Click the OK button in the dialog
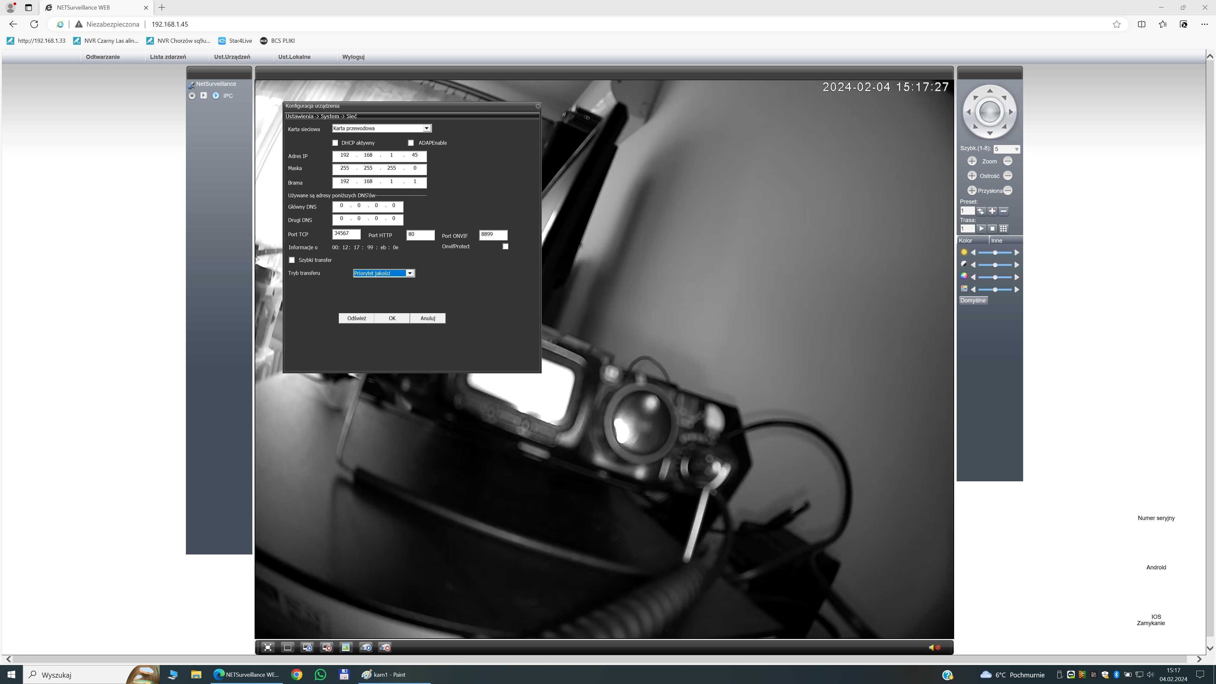This screenshot has width=1216, height=684. (x=392, y=318)
